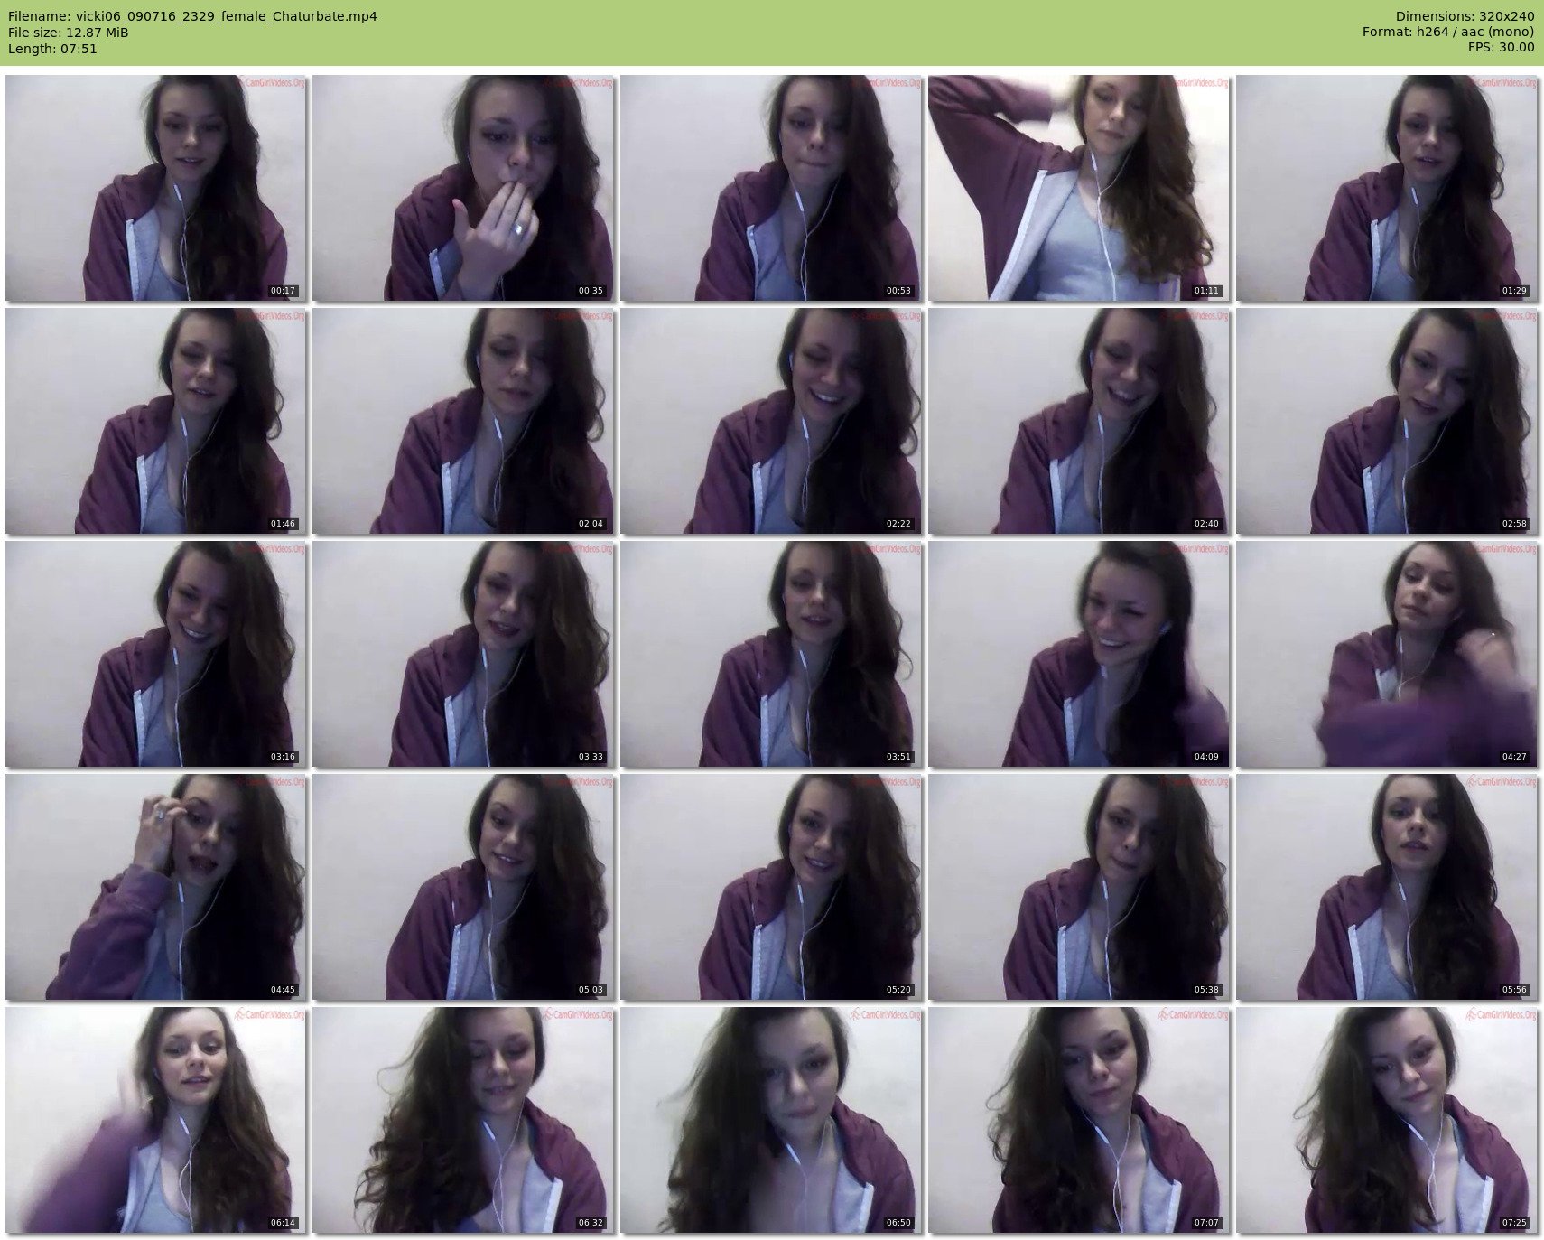Viewport: 1544px width, 1240px height.
Task: Open the frame marked 06:14
Action: pyautogui.click(x=154, y=1120)
